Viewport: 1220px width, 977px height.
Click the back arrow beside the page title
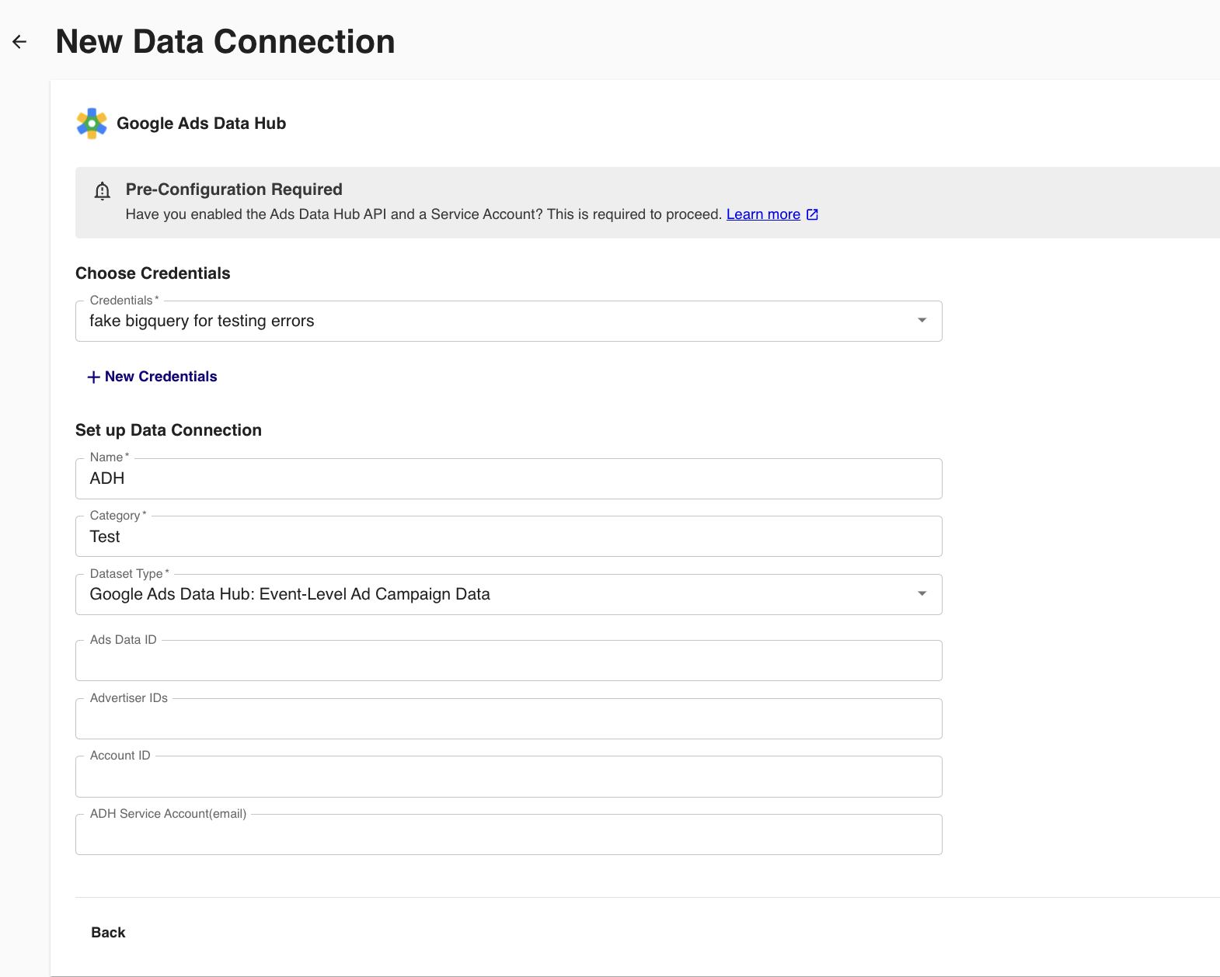(19, 42)
